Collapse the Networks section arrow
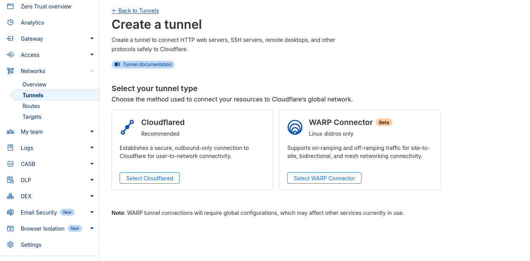Screen dimensions: 530x261 tap(92, 71)
